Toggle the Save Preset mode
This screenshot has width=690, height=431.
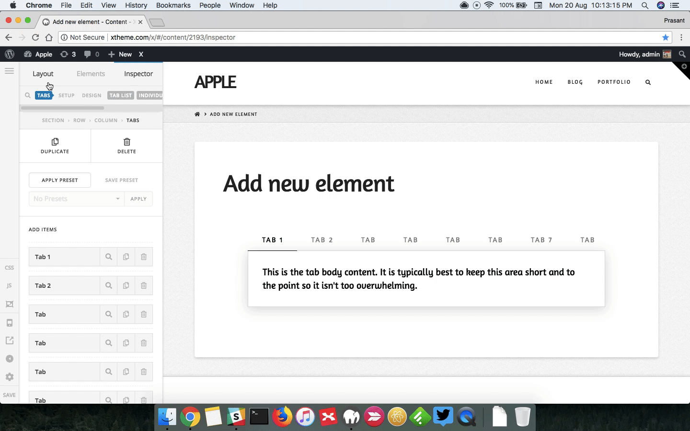pos(122,180)
